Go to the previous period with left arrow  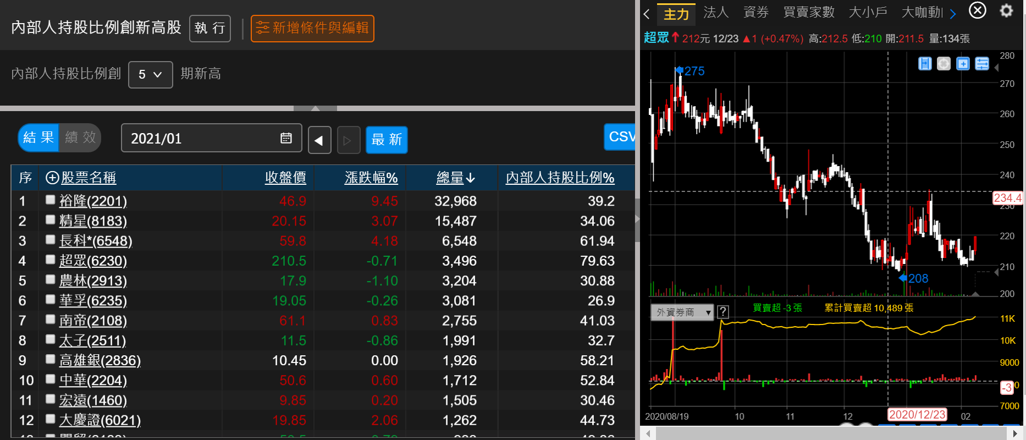point(319,140)
